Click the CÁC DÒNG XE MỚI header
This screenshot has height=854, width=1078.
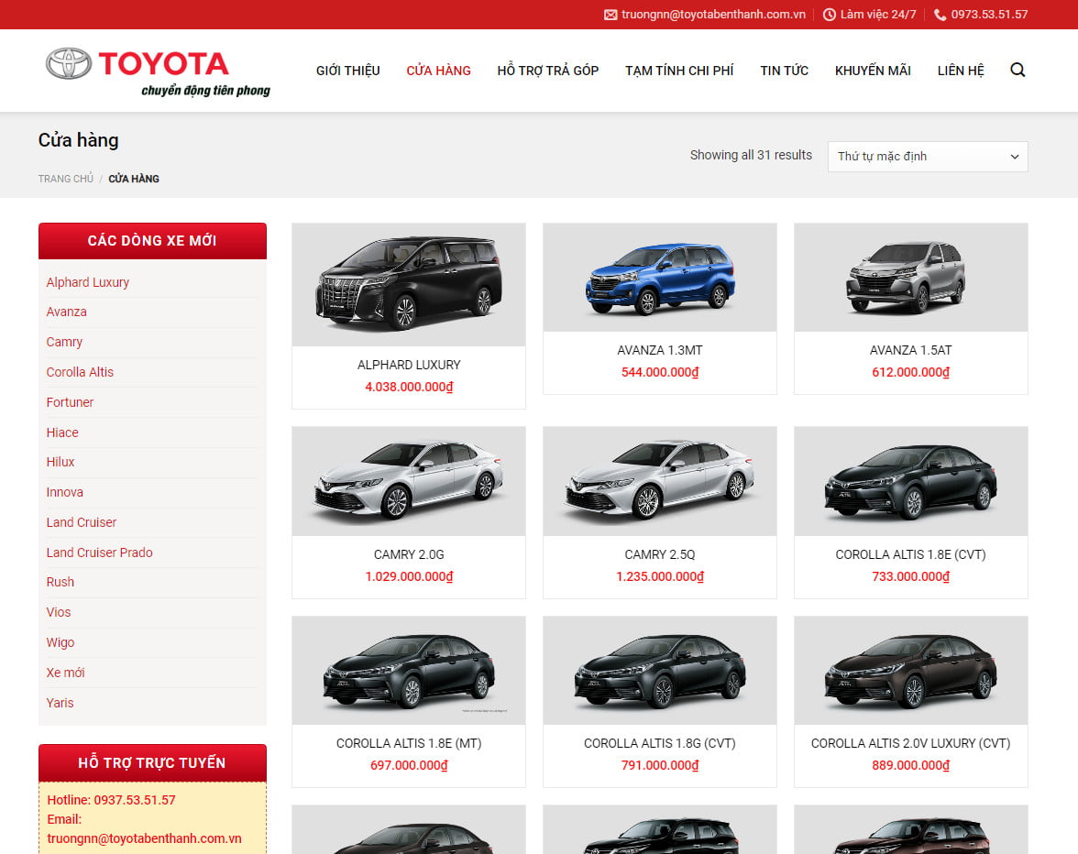point(152,240)
